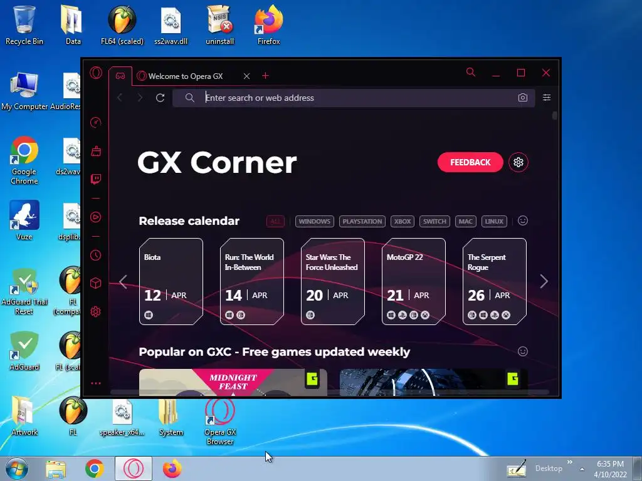
Task: Select the FL64 (scaled) desktop icon
Action: coord(122,24)
